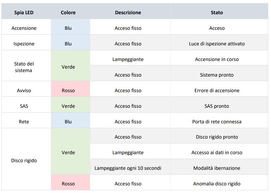Click "Luce di ispezione attivato" status cell
This screenshot has height=193, width=271.
click(217, 44)
